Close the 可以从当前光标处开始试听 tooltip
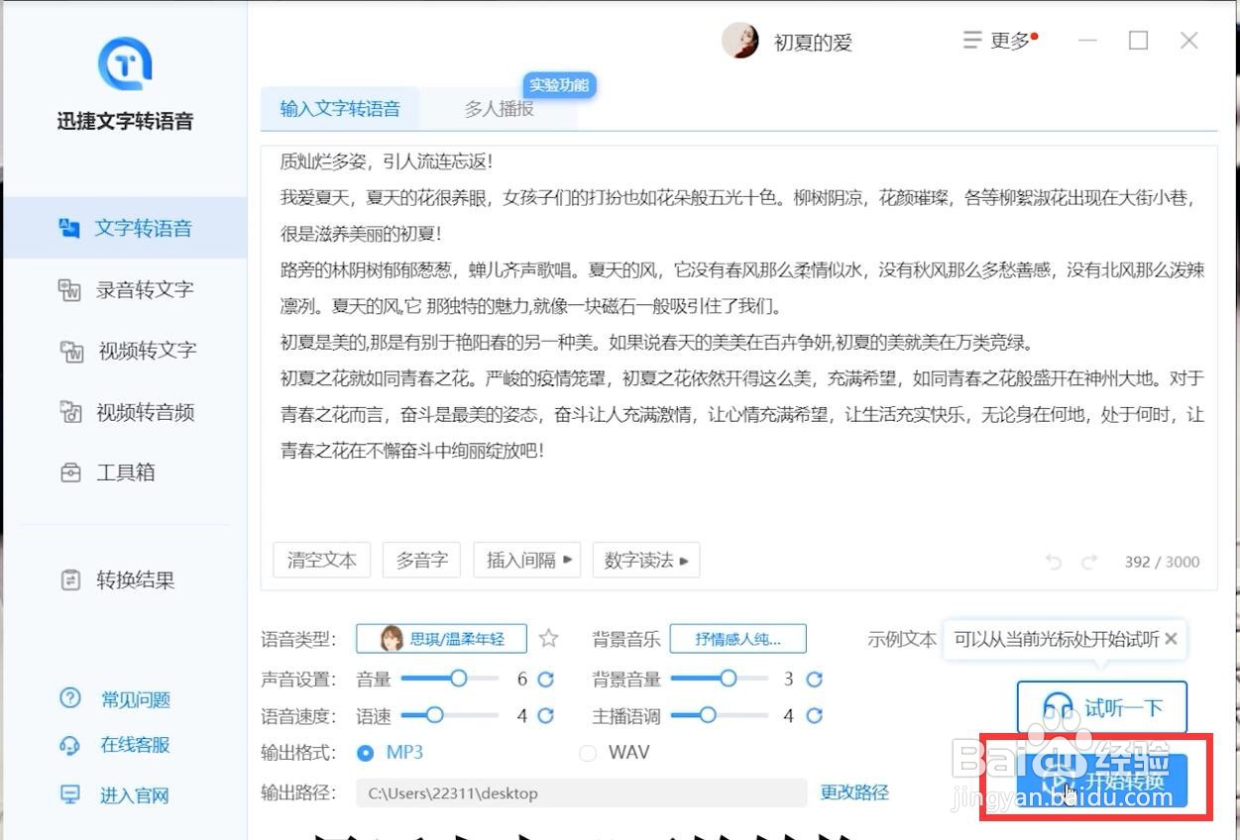Image resolution: width=1240 pixels, height=840 pixels. point(1172,639)
